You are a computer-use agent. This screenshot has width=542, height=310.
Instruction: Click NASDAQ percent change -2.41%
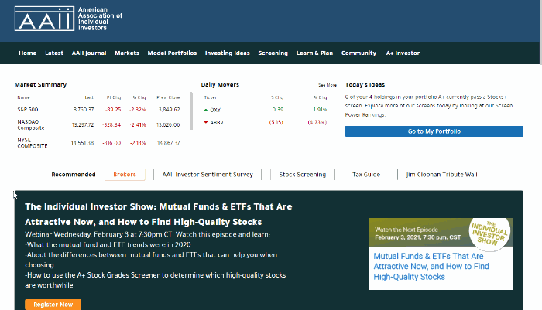138,125
